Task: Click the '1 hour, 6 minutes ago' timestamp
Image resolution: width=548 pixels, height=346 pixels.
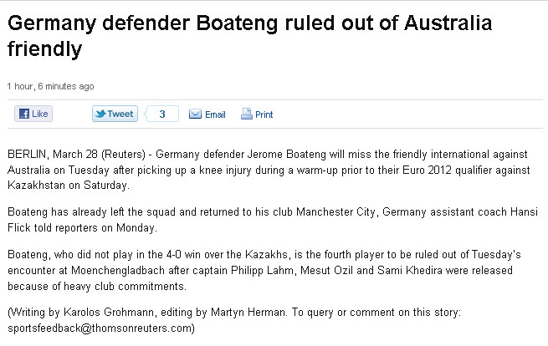Action: [51, 86]
